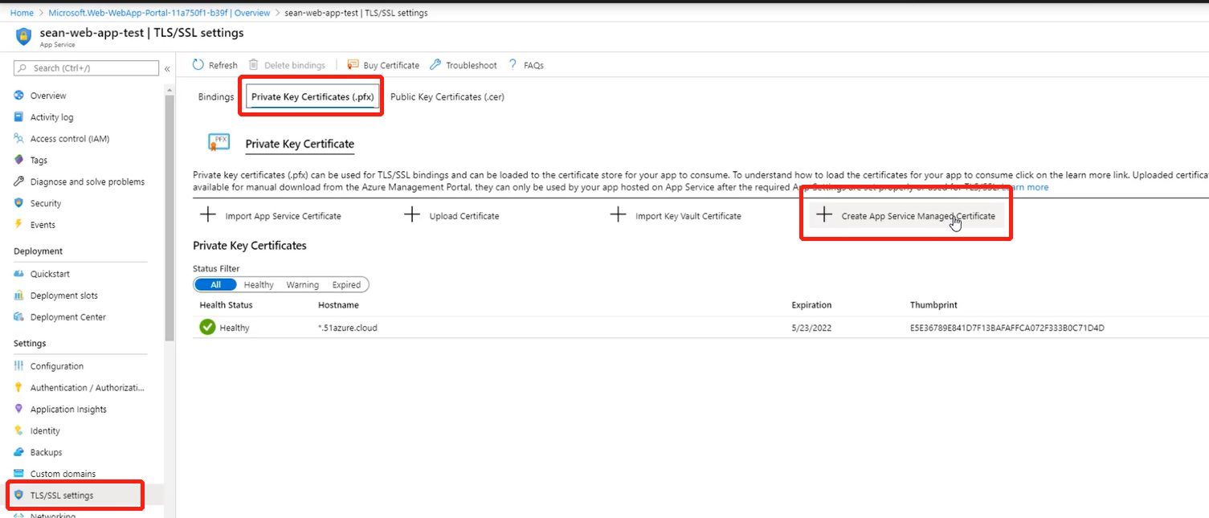Select the Healthy status filter
The image size is (1209, 518).
click(x=259, y=284)
